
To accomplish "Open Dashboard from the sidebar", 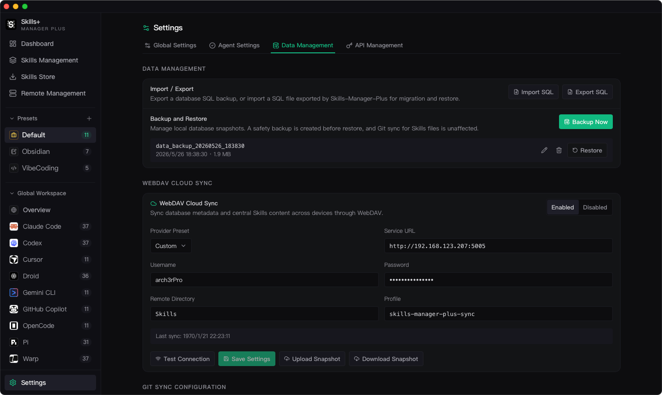I will point(50,44).
